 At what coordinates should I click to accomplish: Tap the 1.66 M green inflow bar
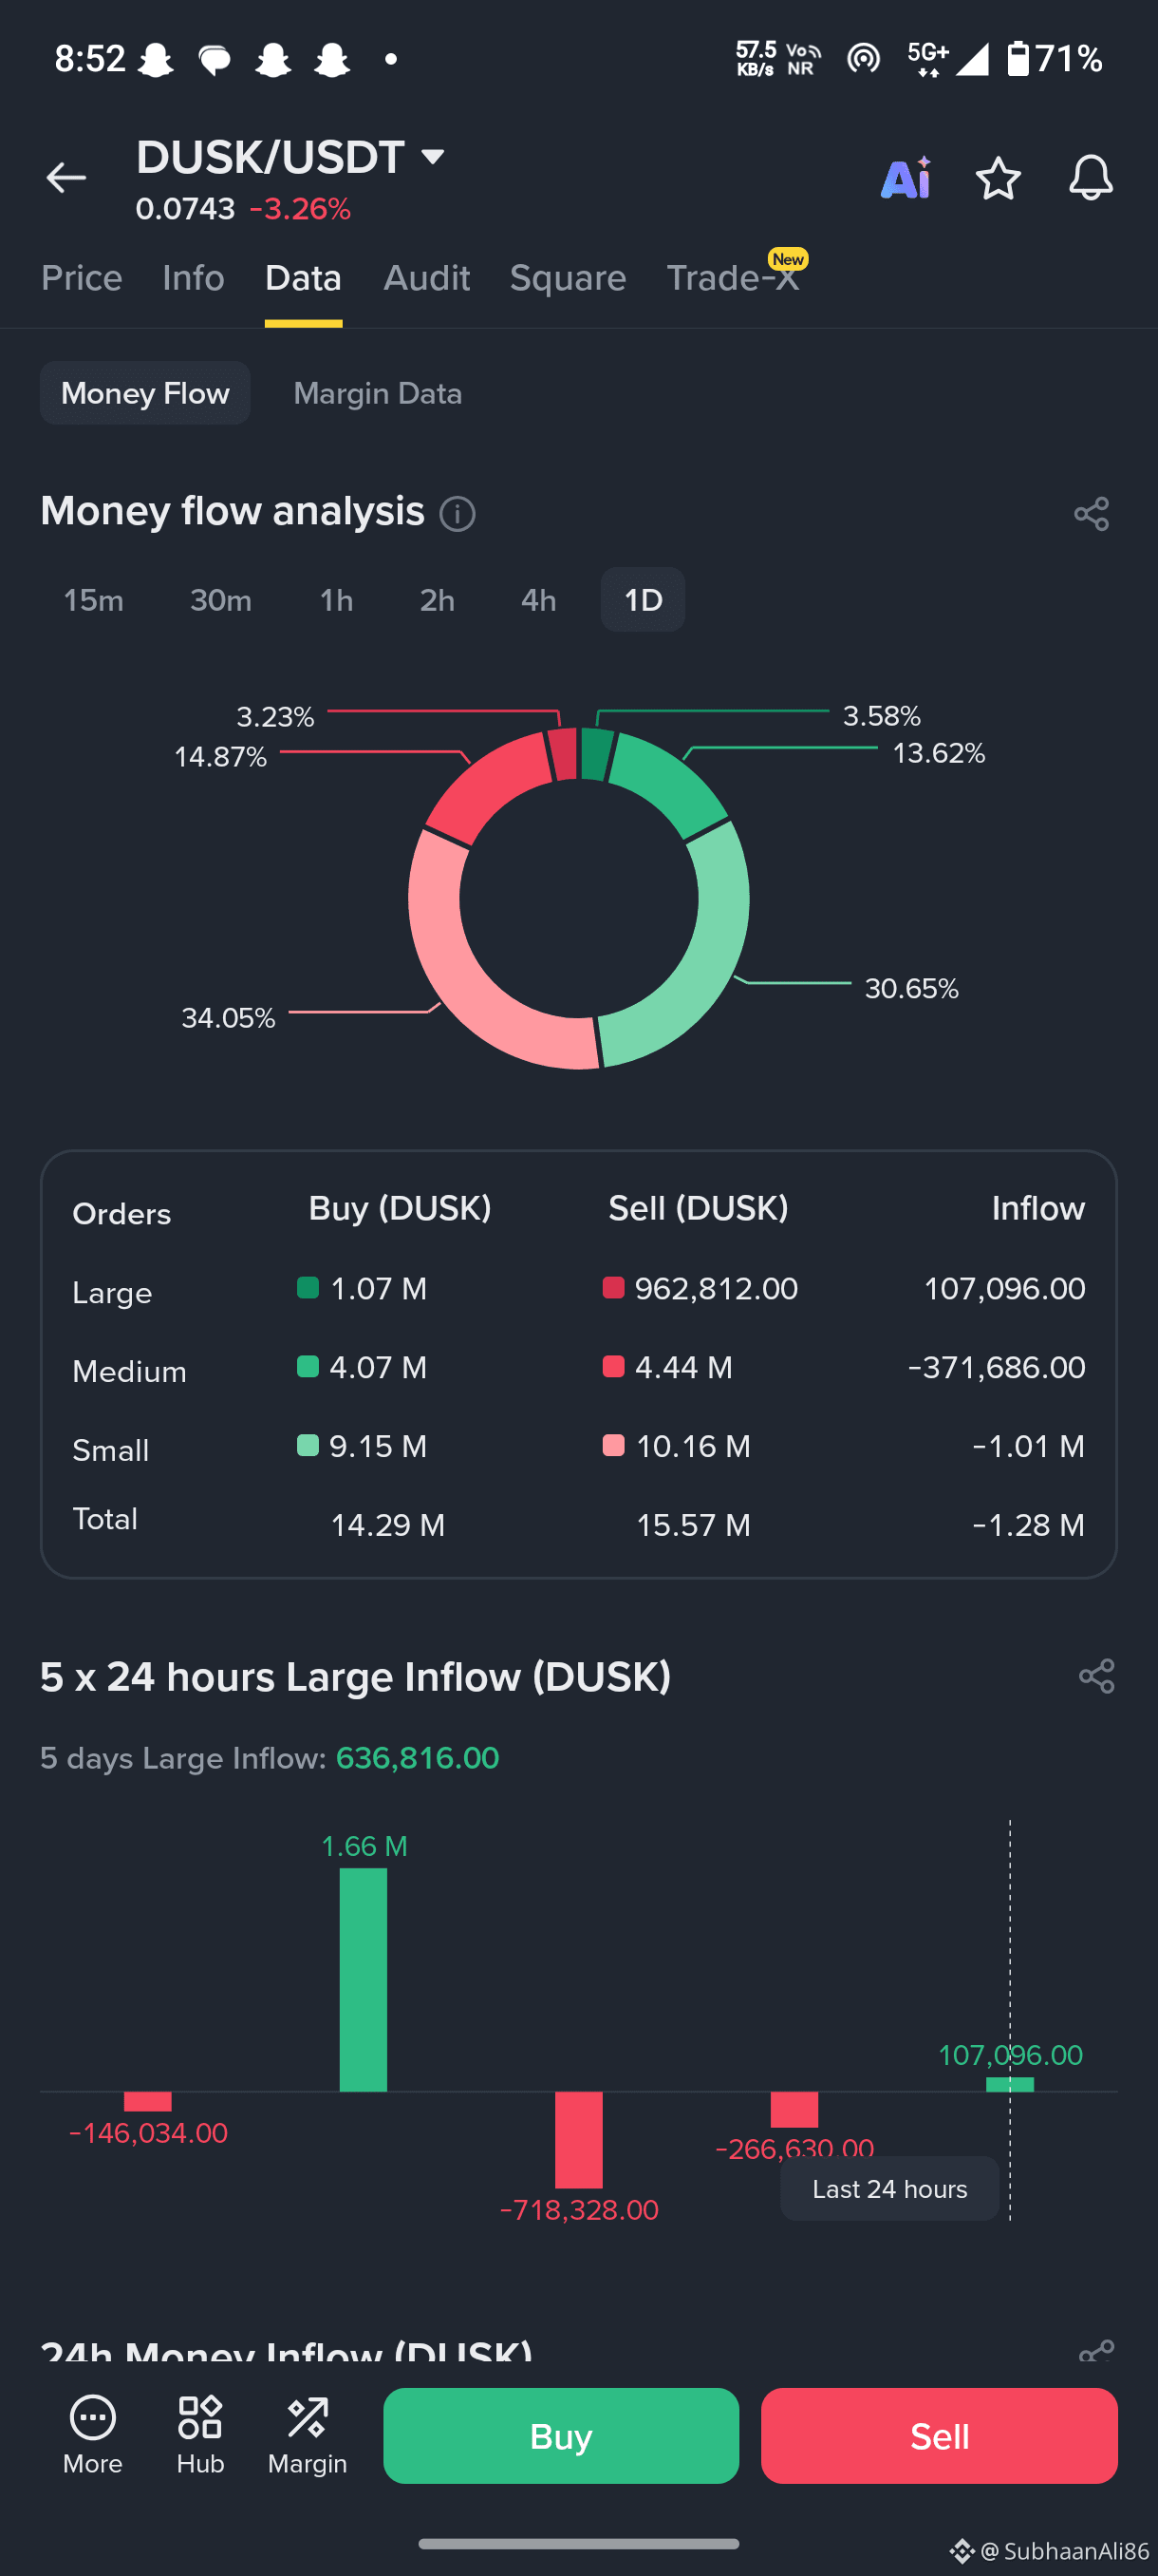tap(363, 1979)
